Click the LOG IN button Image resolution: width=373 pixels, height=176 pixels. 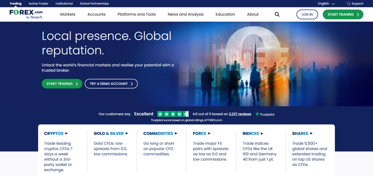(307, 15)
